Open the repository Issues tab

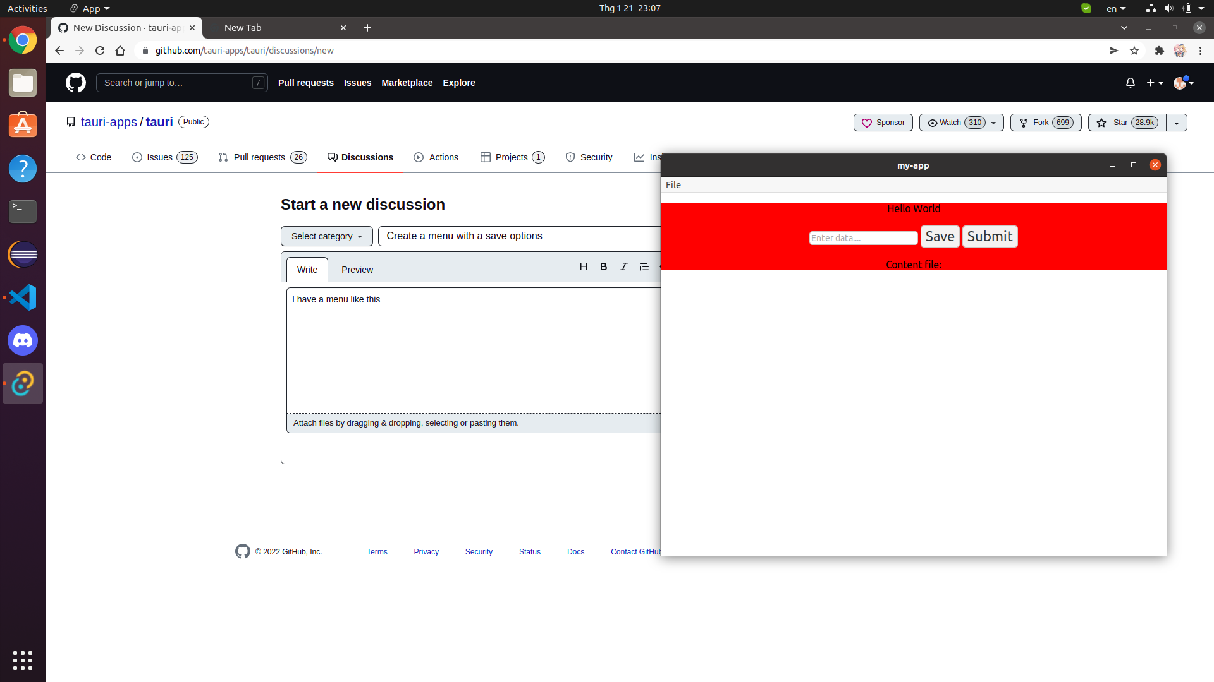(x=164, y=157)
